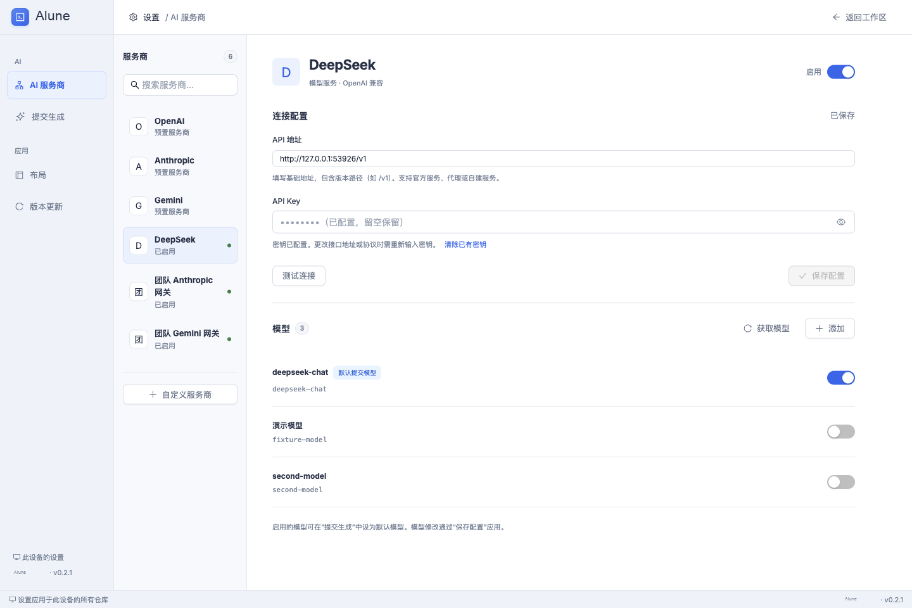The width and height of the screenshot is (912, 608).
Task: Click the 提交生成 sparkle icon
Action: tap(20, 117)
